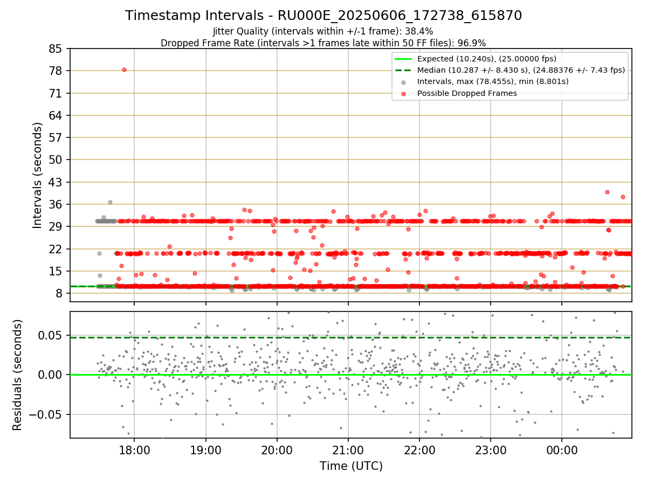Image resolution: width=647 pixels, height=485 pixels.
Task: Click the 43 y-axis tick label
Action: pyautogui.click(x=55, y=182)
